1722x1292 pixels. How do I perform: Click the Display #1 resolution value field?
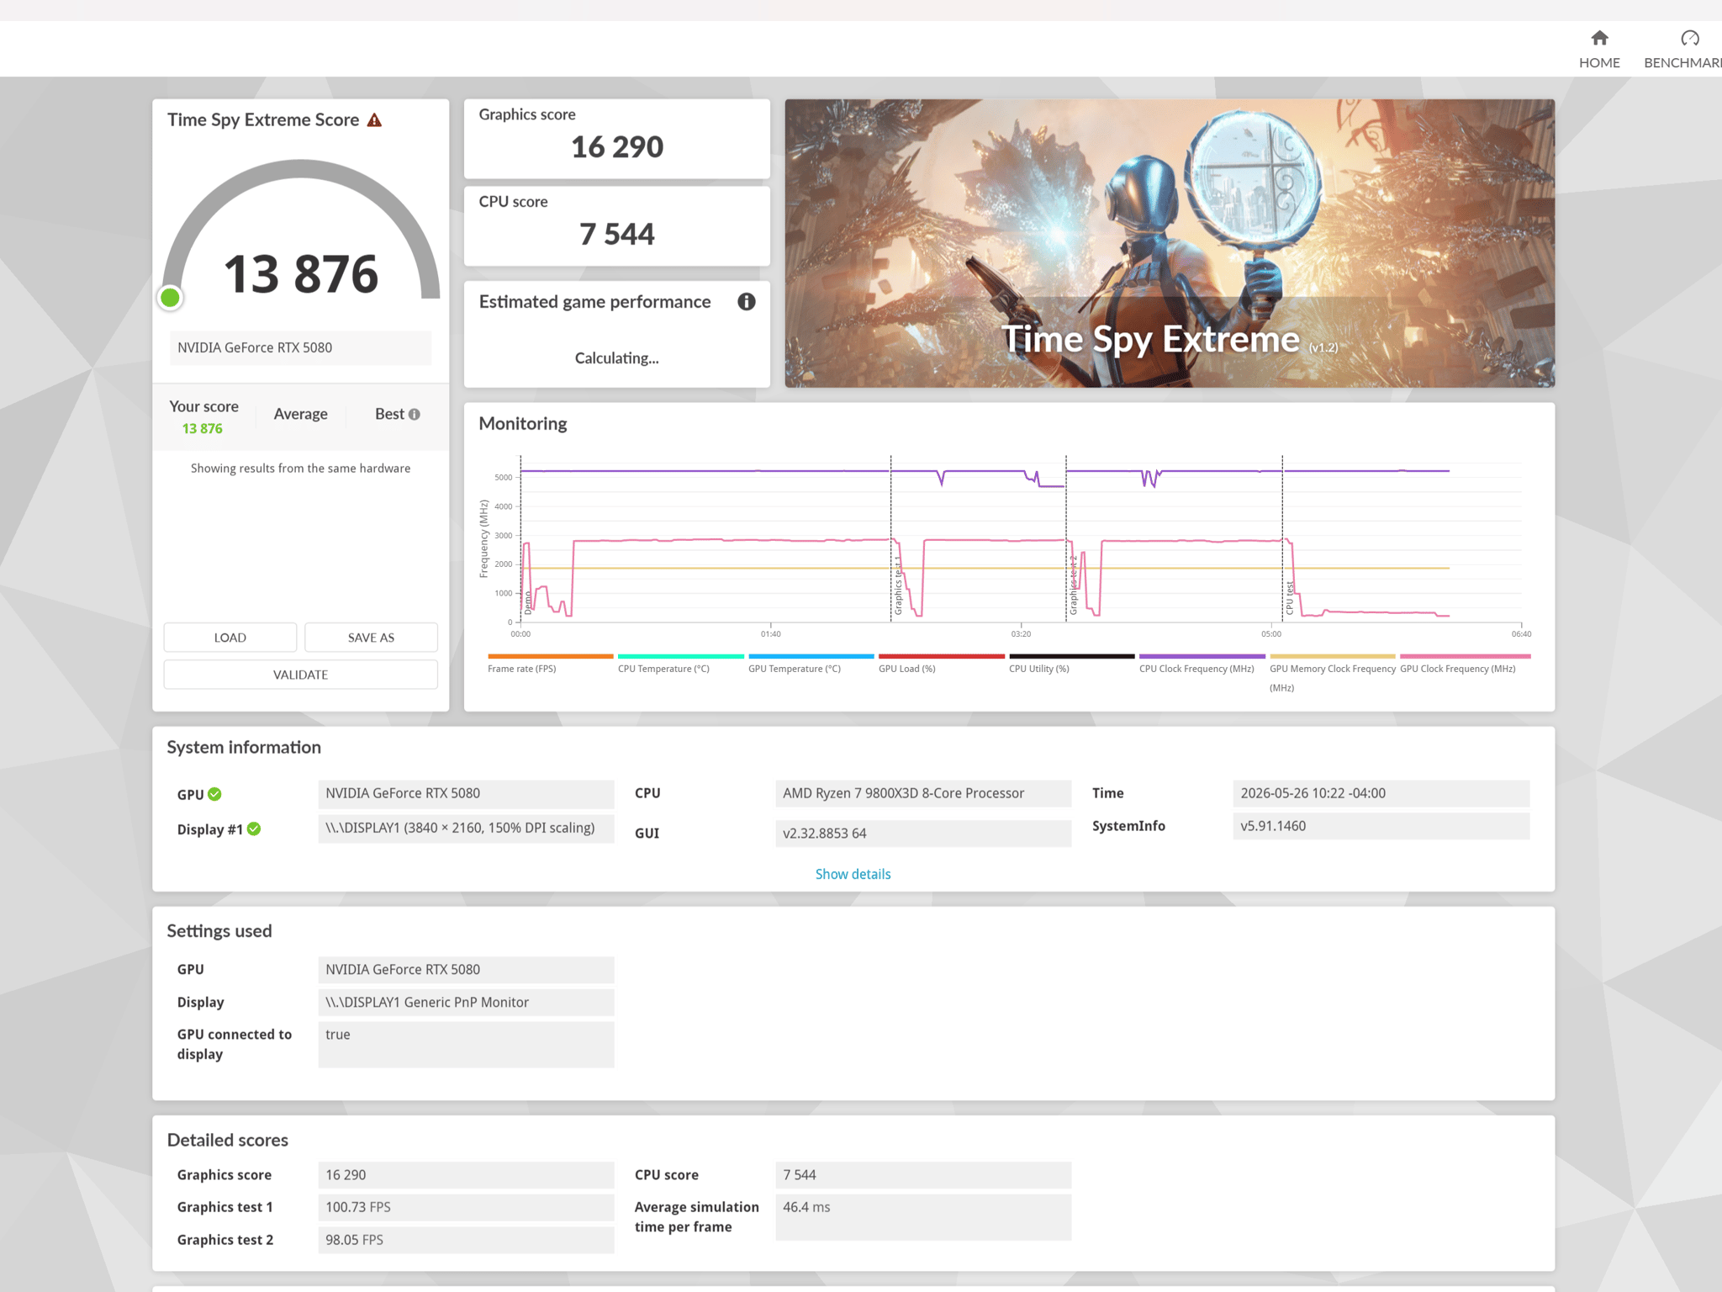[466, 828]
